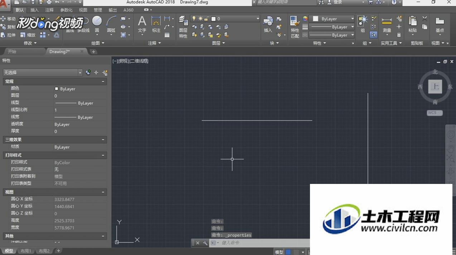Open the layer name dropdown showing 0
The image size is (456, 255).
tap(226, 19)
